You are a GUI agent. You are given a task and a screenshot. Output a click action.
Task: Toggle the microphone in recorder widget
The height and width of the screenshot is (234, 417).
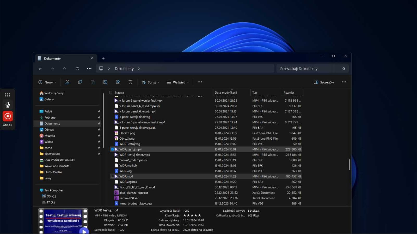pos(8,105)
